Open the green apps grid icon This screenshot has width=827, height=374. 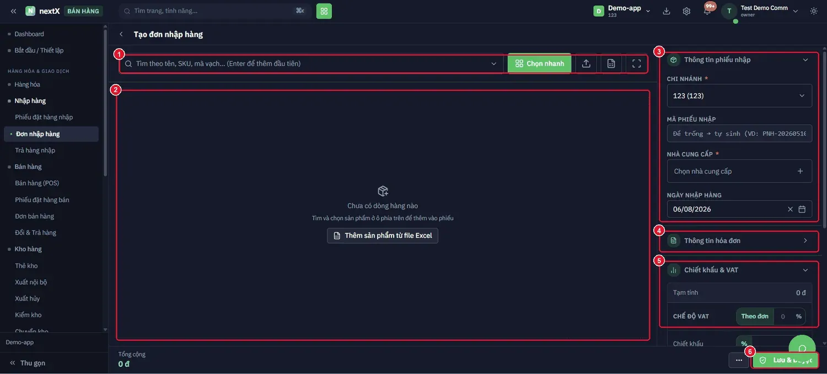click(x=324, y=11)
